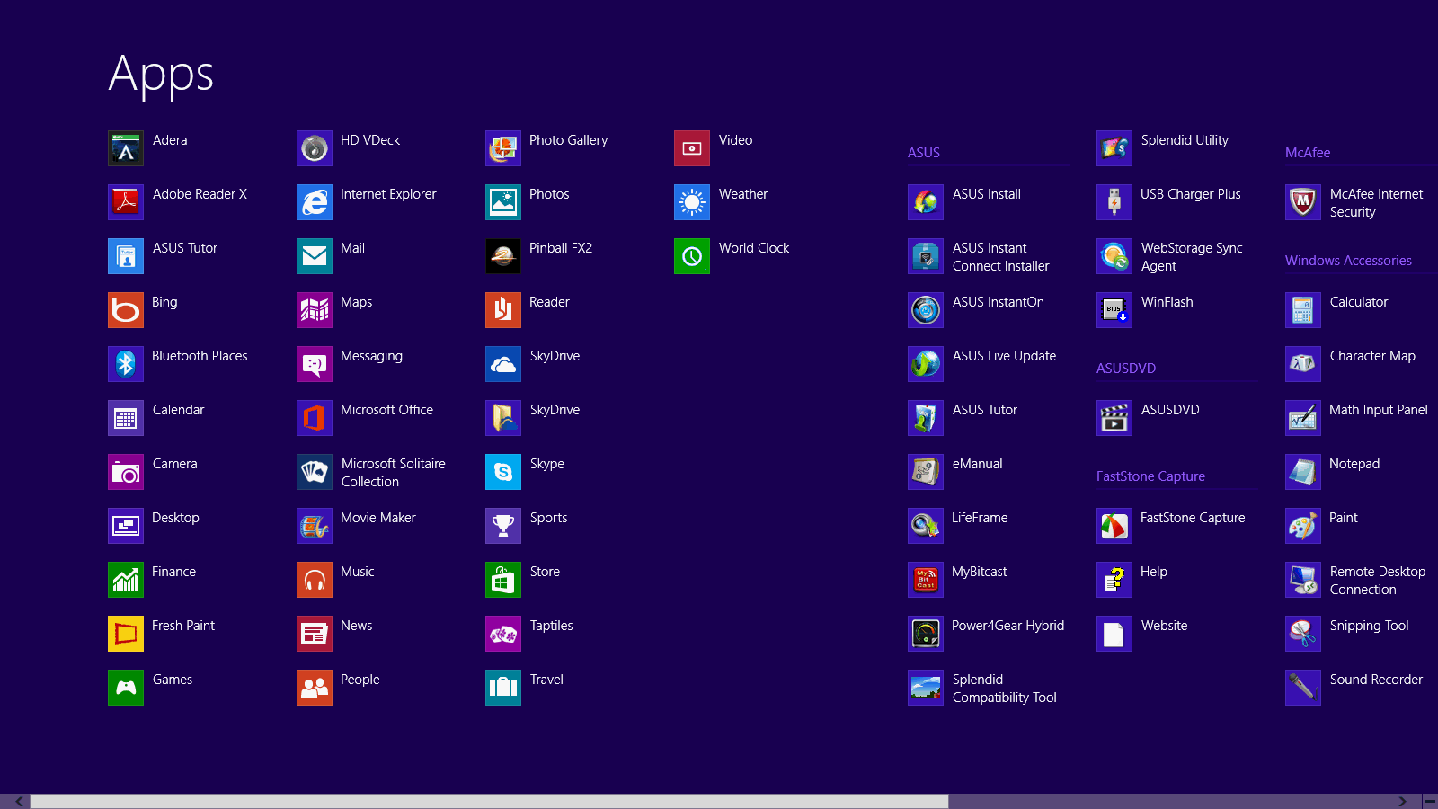Open the Mail app icon

pyautogui.click(x=315, y=256)
